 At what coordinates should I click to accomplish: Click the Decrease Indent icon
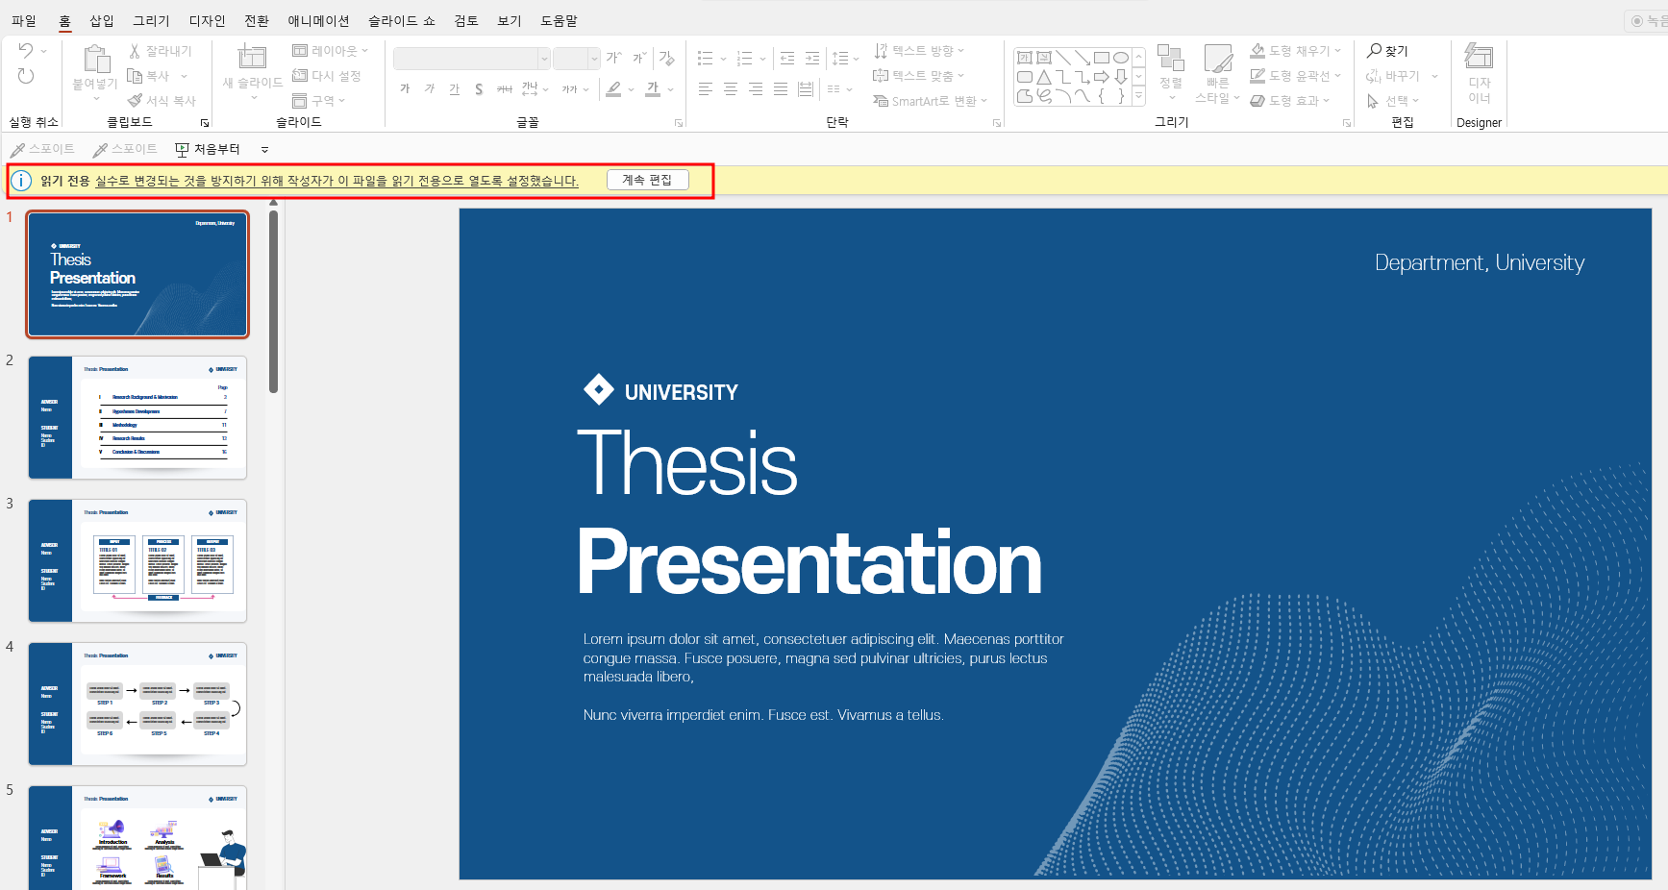tap(787, 59)
